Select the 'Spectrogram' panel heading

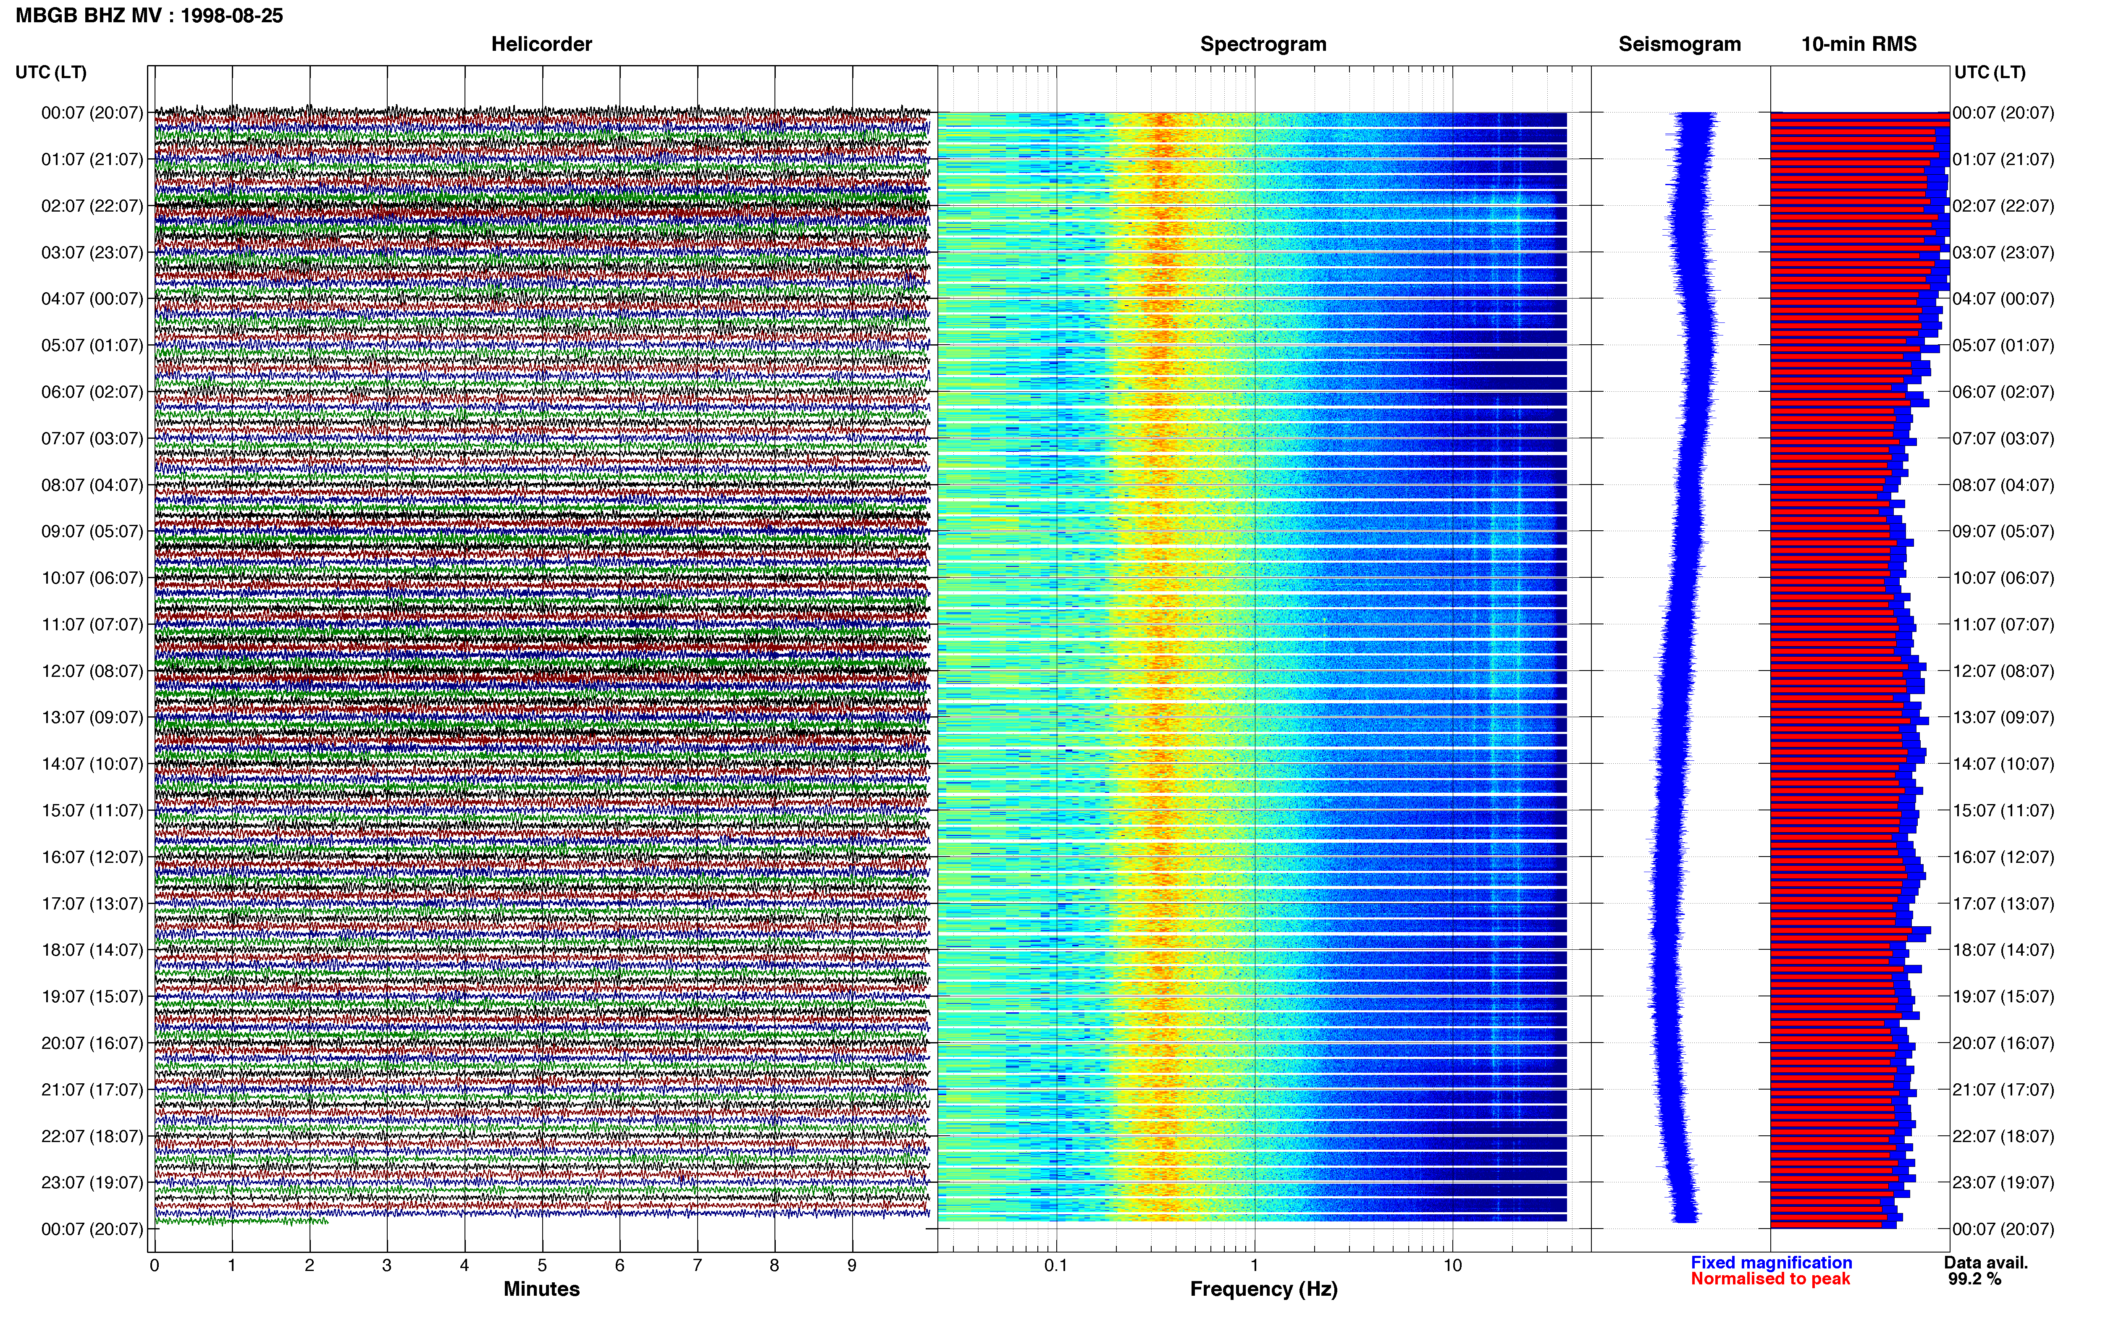pos(1263,45)
